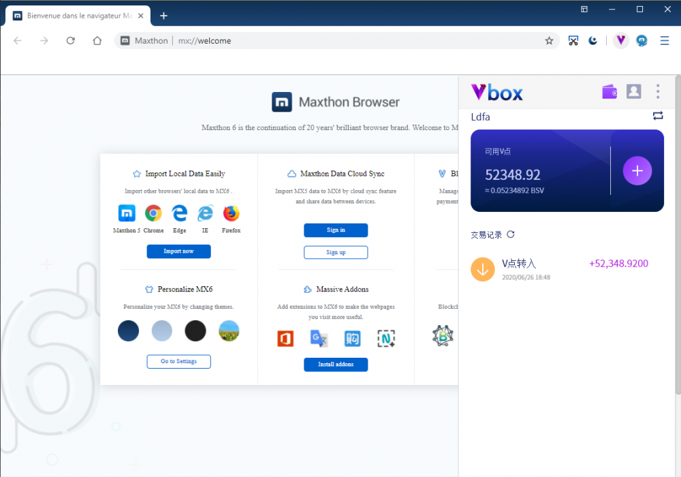Bookmark page with the star icon
This screenshot has height=477, width=681.
[x=549, y=41]
